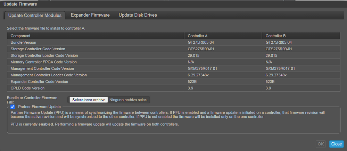The width and height of the screenshot is (347, 151).
Task: Select Controller A value GTS275R09-01
Action: [x=201, y=49]
